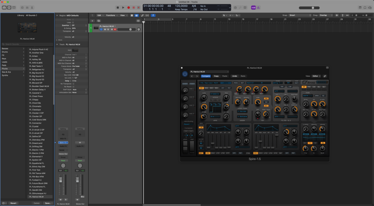Select the Leads category in Library
374x206 pixels.
(13, 62)
